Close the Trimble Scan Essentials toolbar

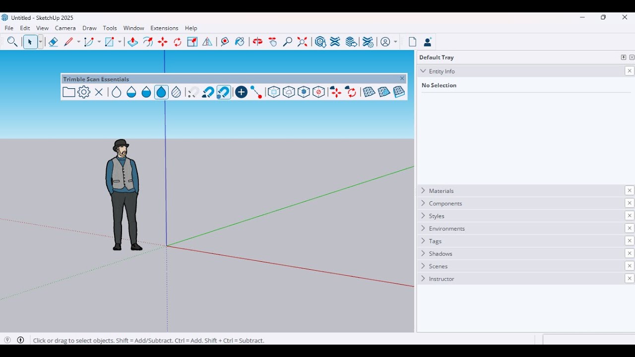coord(402,79)
